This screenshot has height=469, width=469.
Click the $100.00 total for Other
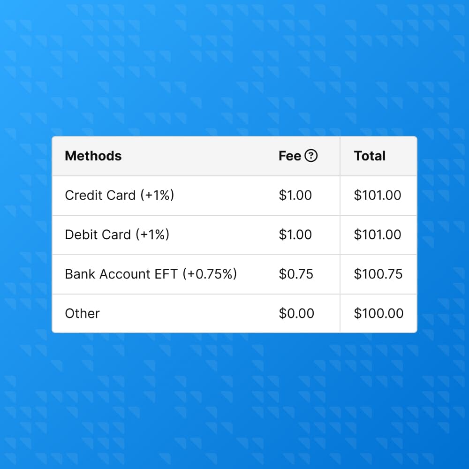[378, 313]
